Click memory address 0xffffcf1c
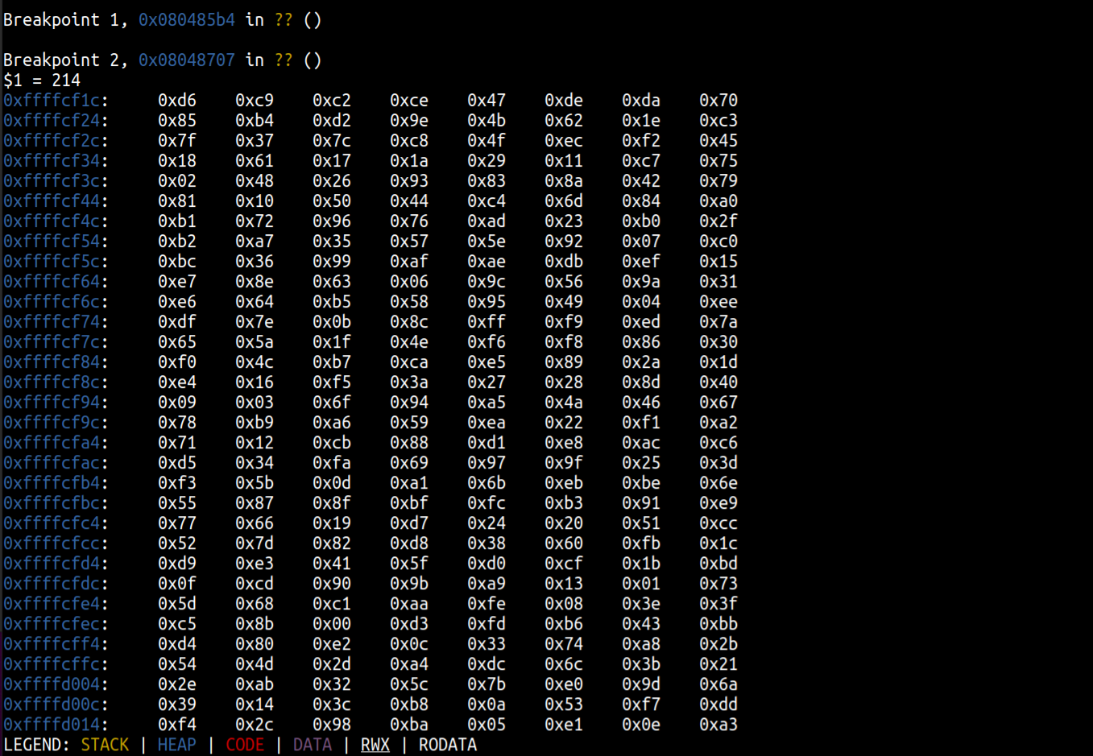The width and height of the screenshot is (1093, 756). 52,101
